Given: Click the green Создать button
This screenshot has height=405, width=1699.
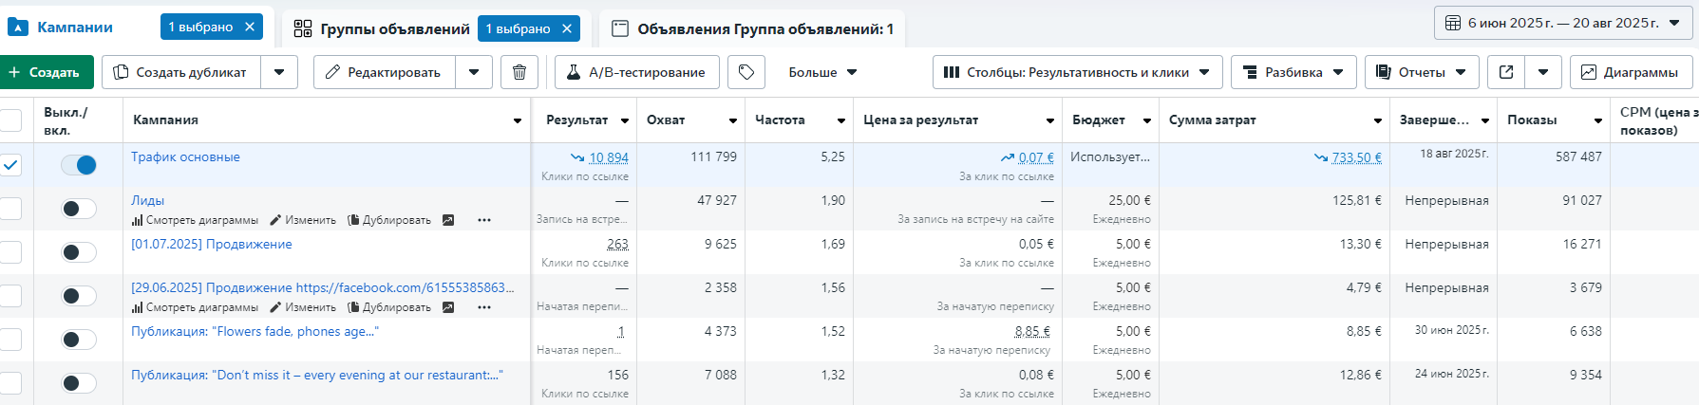Looking at the screenshot, I should coord(46,72).
